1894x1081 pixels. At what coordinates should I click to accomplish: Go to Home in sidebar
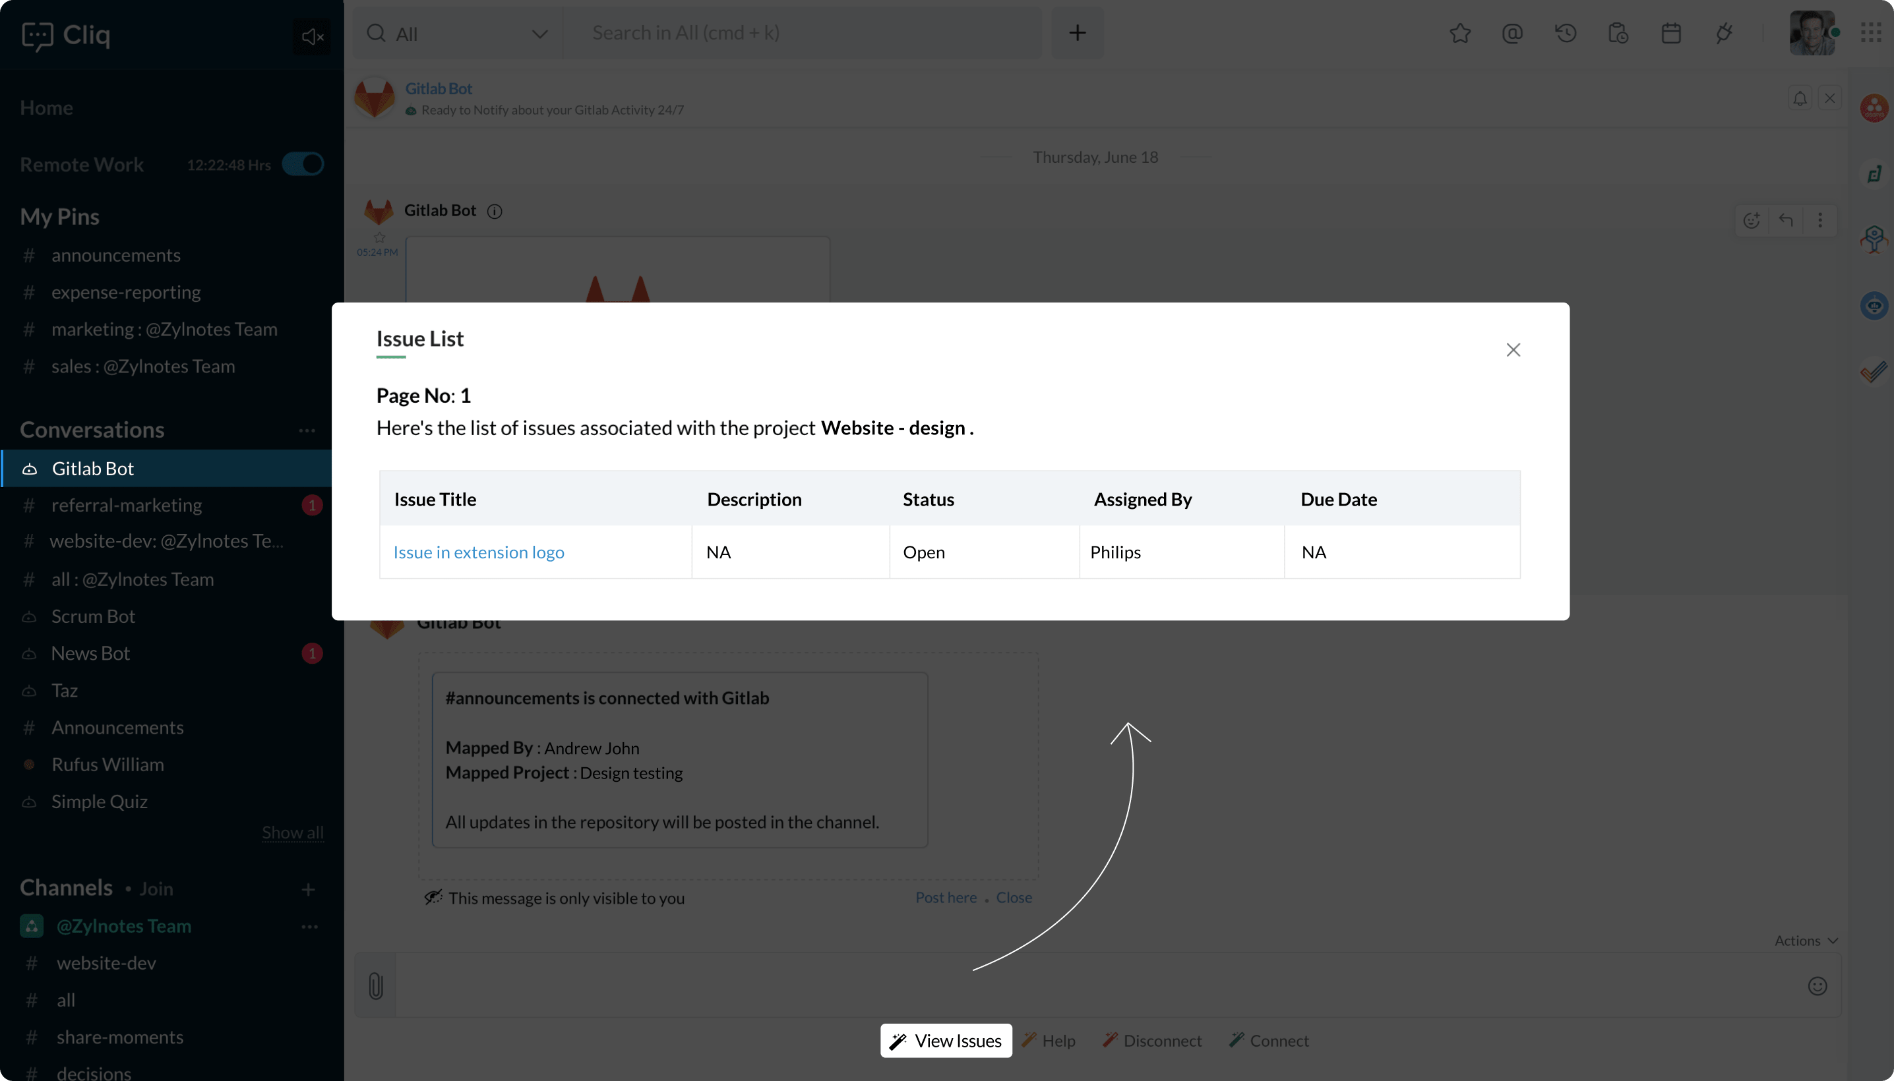pyautogui.click(x=46, y=107)
